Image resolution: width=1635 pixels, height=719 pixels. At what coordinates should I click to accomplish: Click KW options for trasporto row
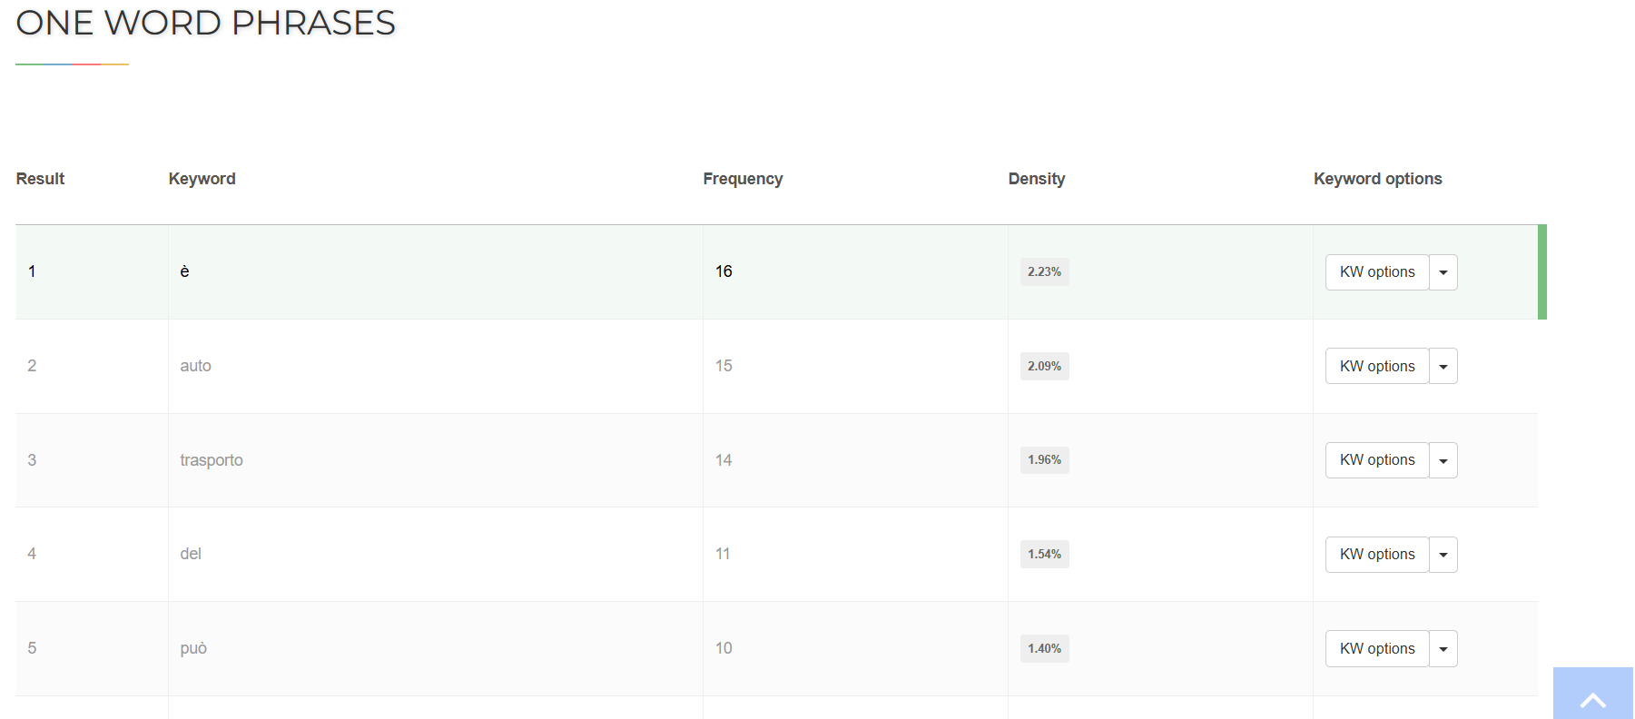click(x=1376, y=460)
